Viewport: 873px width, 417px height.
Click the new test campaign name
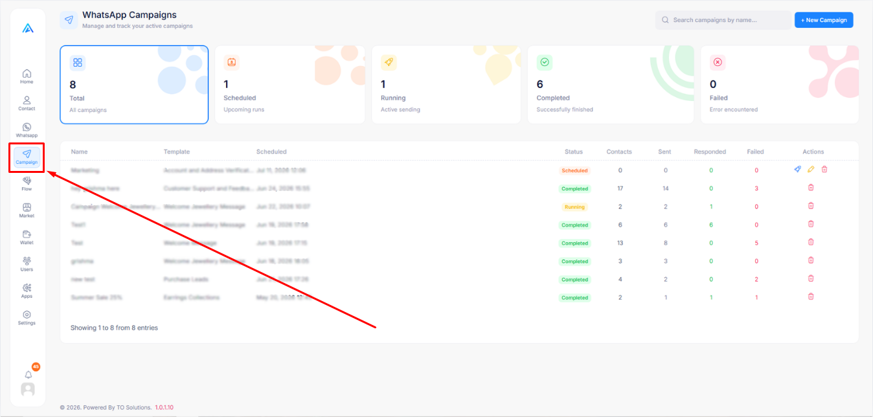tap(83, 279)
